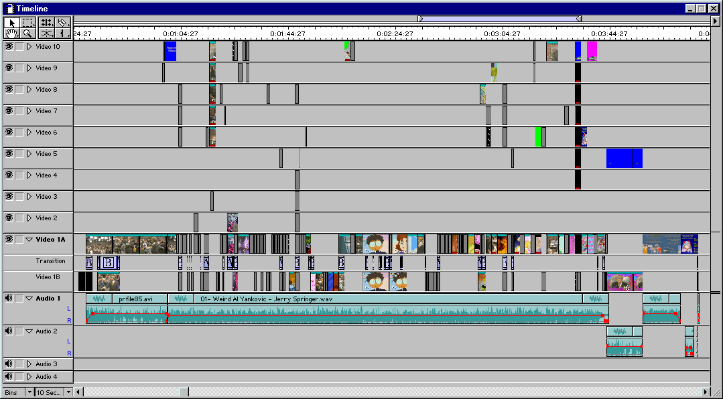
Task: Select the arrow Selection tool
Action: click(x=11, y=22)
